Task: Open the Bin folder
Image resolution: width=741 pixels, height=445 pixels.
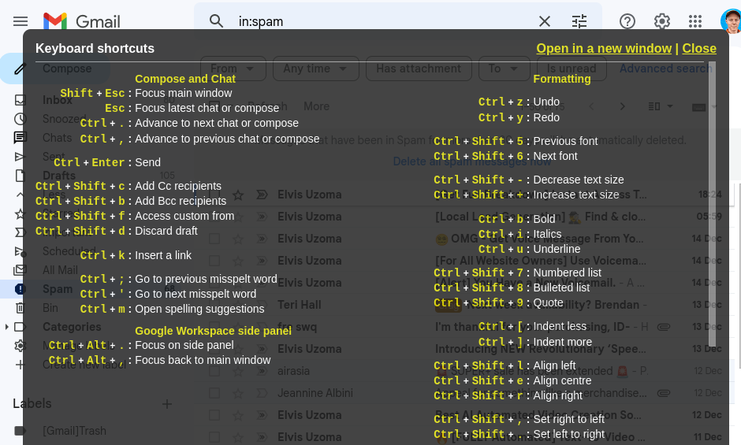Action: (50, 308)
